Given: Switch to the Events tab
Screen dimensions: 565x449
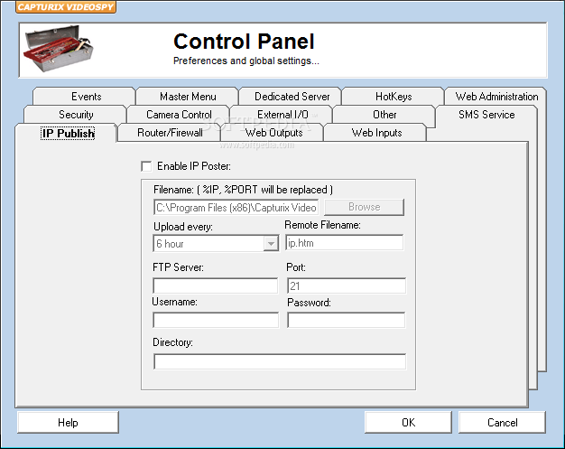Looking at the screenshot, I should point(84,97).
